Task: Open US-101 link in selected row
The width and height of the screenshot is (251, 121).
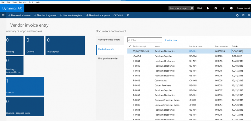Action: 193,51
